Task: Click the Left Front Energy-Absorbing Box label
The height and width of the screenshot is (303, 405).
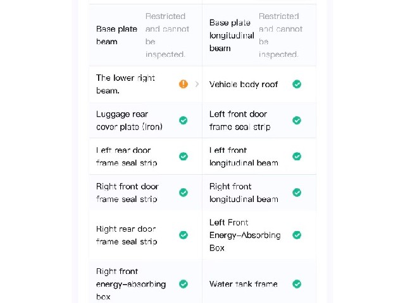Action: (x=245, y=235)
